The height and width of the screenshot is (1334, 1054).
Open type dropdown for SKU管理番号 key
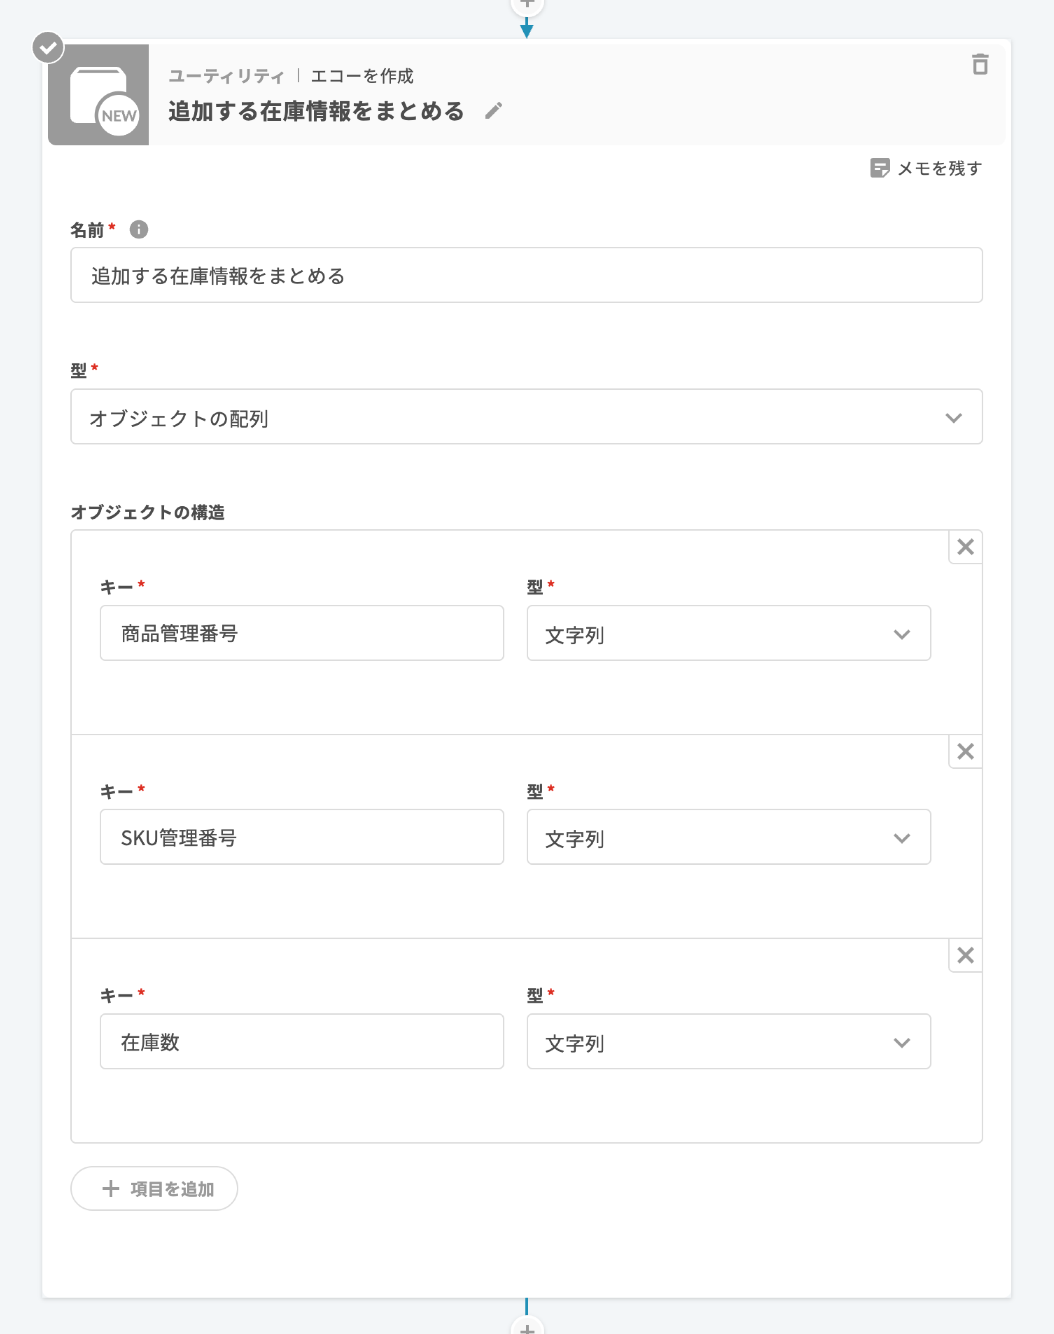(728, 838)
